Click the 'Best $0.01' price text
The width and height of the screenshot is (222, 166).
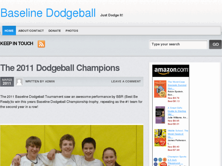[x=173, y=124]
